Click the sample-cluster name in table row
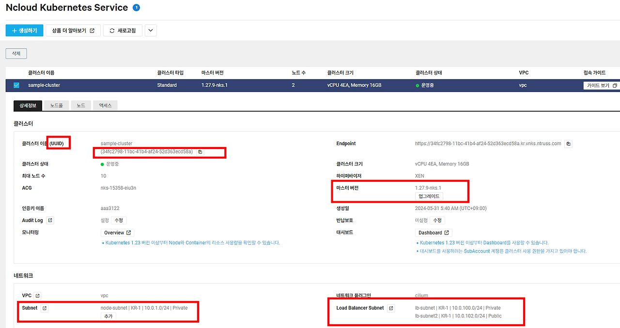The width and height of the screenshot is (620, 328). pyautogui.click(x=44, y=85)
